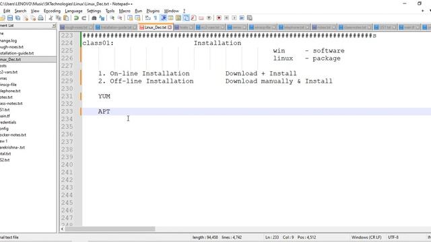Image resolution: width=431 pixels, height=242 pixels.
Task: Expand the Tools menu
Action: (x=110, y=11)
